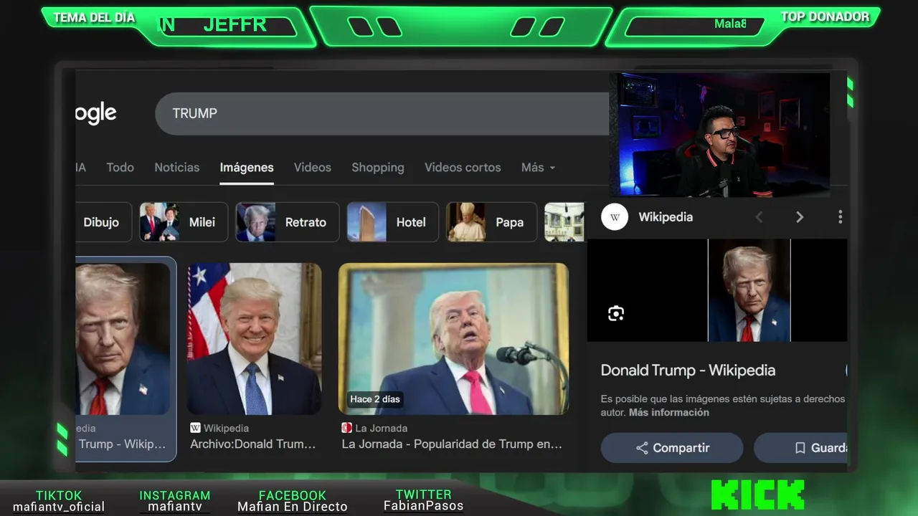Click the Guardar button
The image size is (918, 516).
pos(800,448)
